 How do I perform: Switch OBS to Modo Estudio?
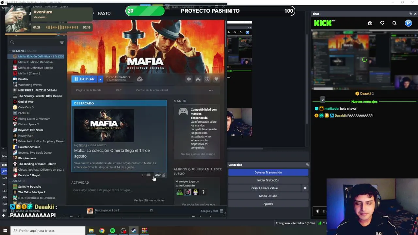tap(268, 196)
